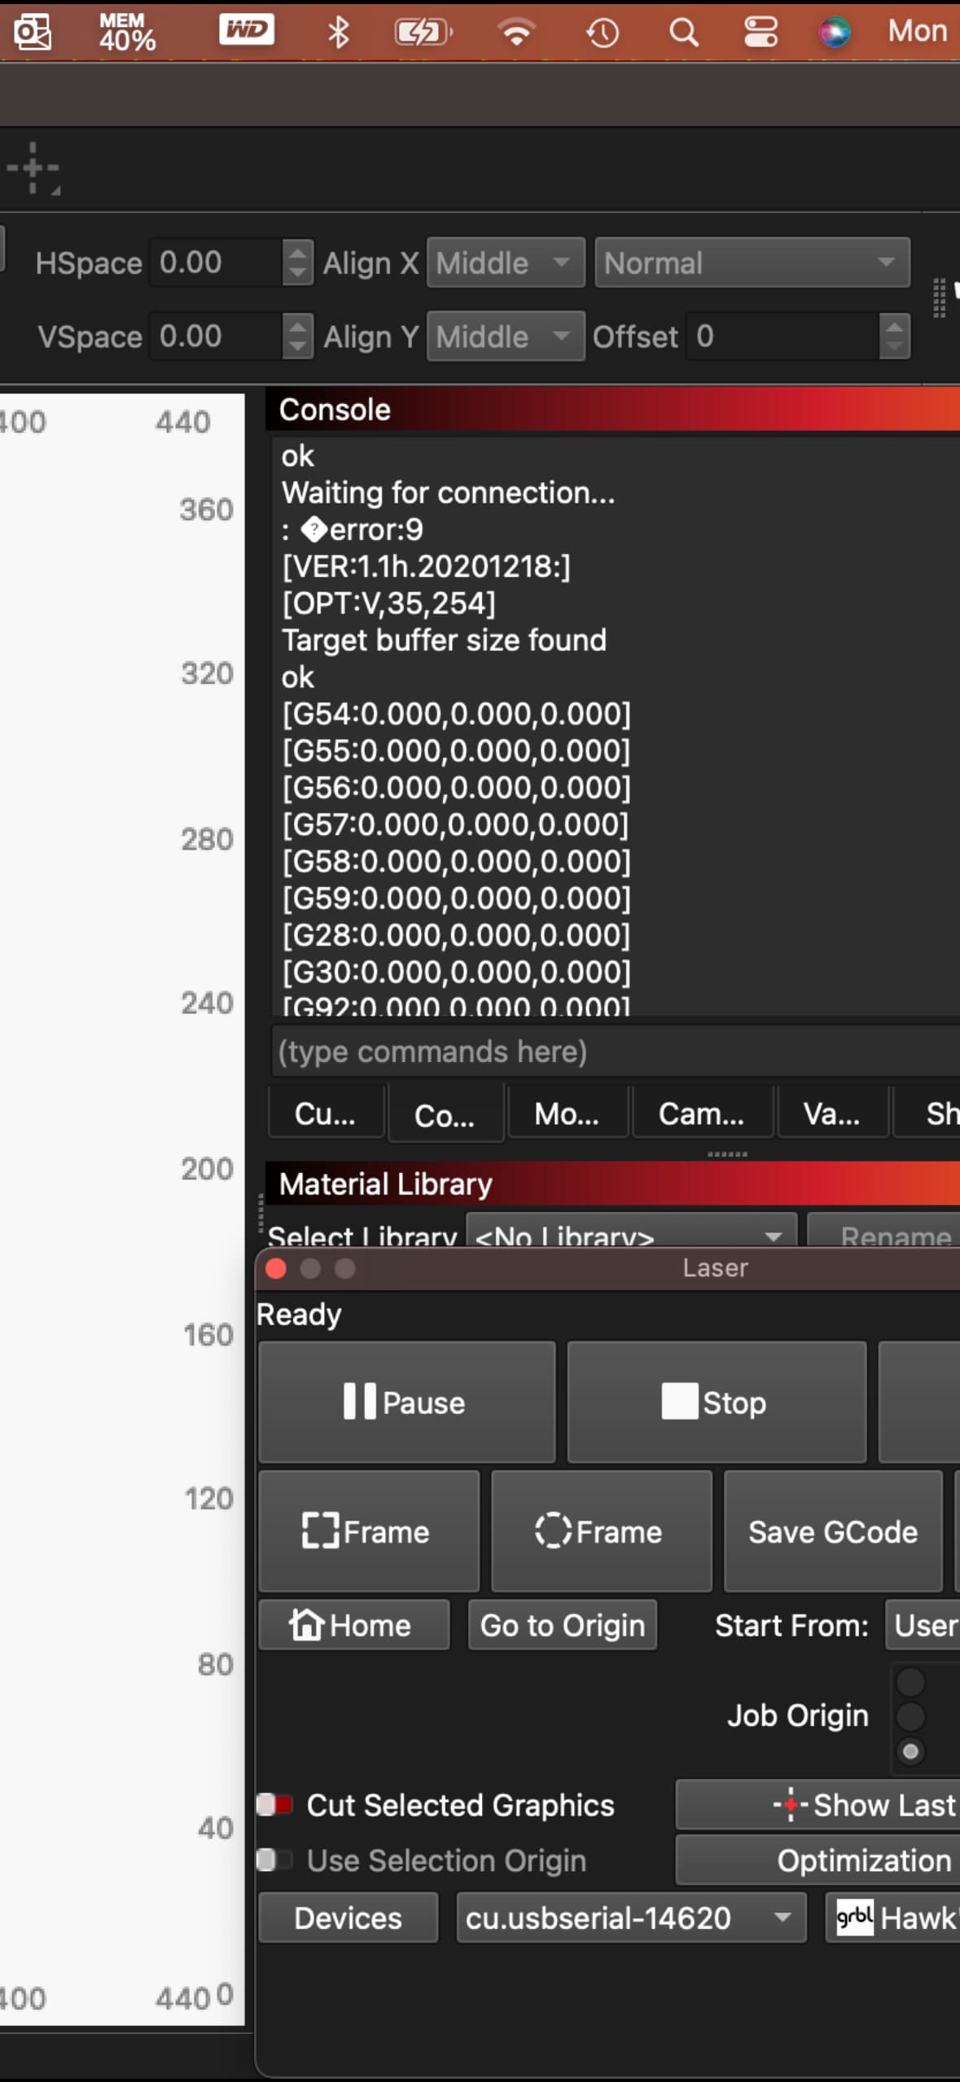Click the Show Last Position button

[x=818, y=1805]
